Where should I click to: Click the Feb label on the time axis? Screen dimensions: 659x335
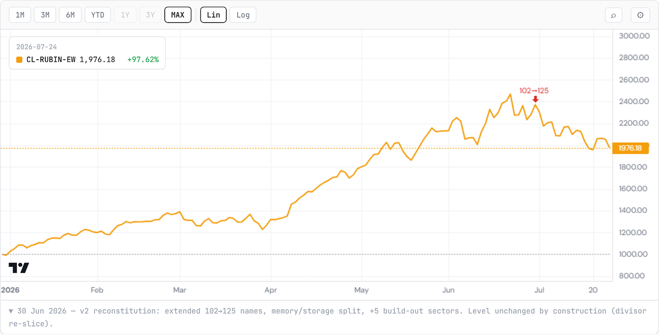[x=97, y=289]
